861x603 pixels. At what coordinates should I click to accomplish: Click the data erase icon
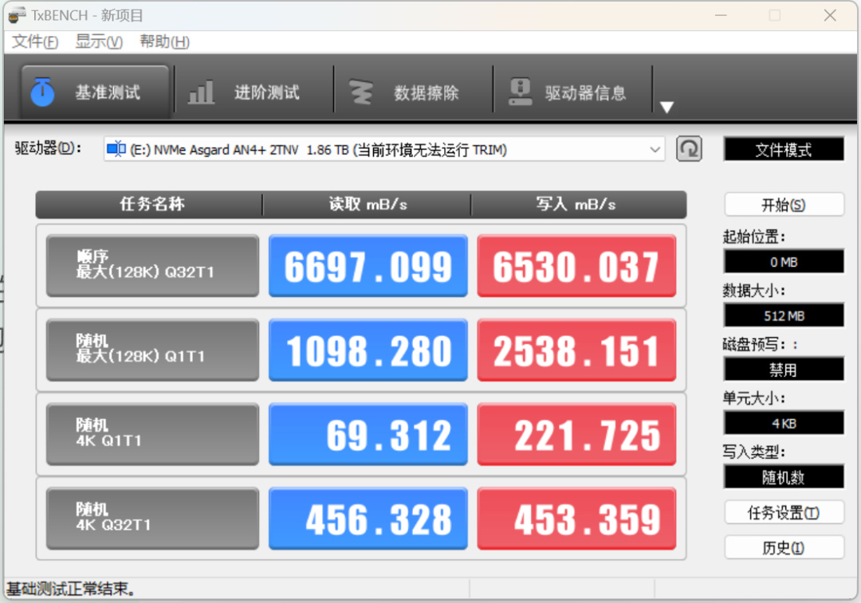point(361,92)
